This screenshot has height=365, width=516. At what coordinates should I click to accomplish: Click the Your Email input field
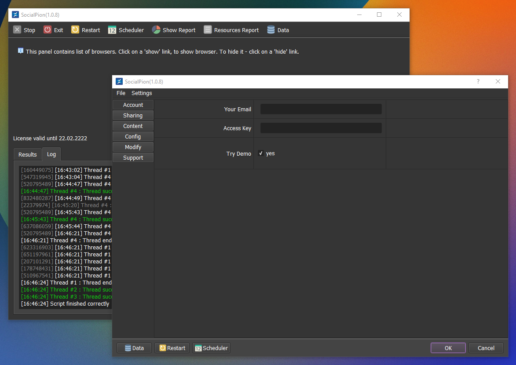[321, 109]
